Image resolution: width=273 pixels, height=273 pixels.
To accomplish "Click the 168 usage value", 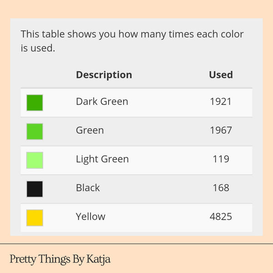I will 221,187.
